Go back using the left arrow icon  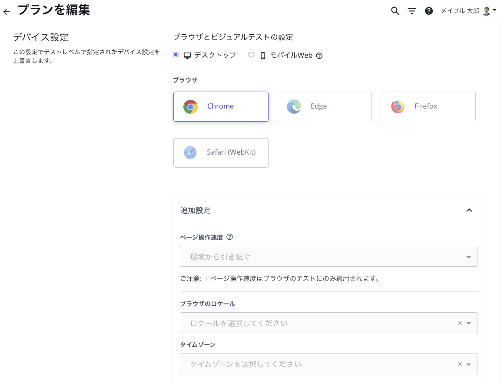pyautogui.click(x=7, y=12)
